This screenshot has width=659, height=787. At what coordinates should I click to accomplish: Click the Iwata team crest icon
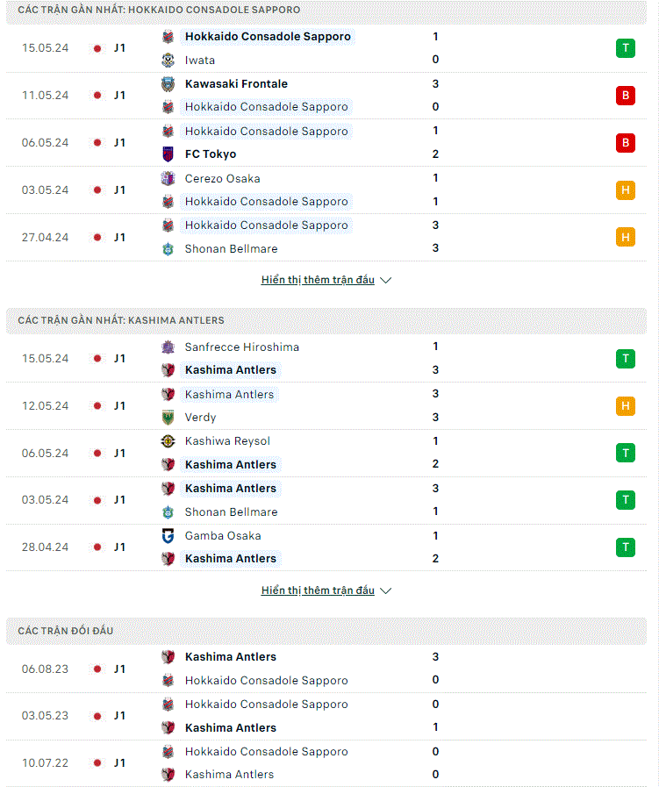coord(168,61)
